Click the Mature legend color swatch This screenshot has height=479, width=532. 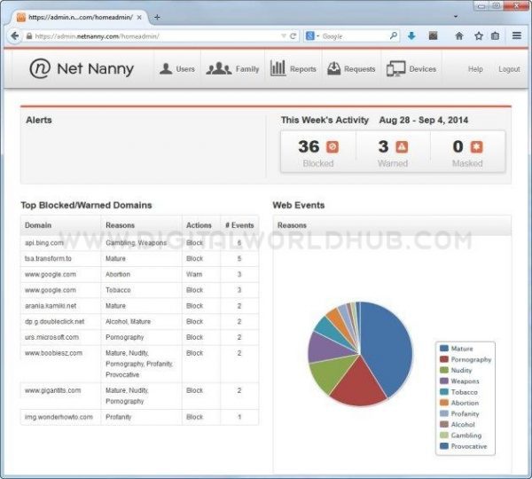[x=443, y=349]
